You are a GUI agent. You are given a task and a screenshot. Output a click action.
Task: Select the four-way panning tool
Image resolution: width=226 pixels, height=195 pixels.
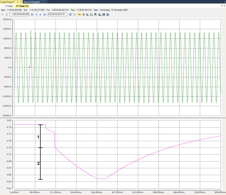tap(83, 14)
